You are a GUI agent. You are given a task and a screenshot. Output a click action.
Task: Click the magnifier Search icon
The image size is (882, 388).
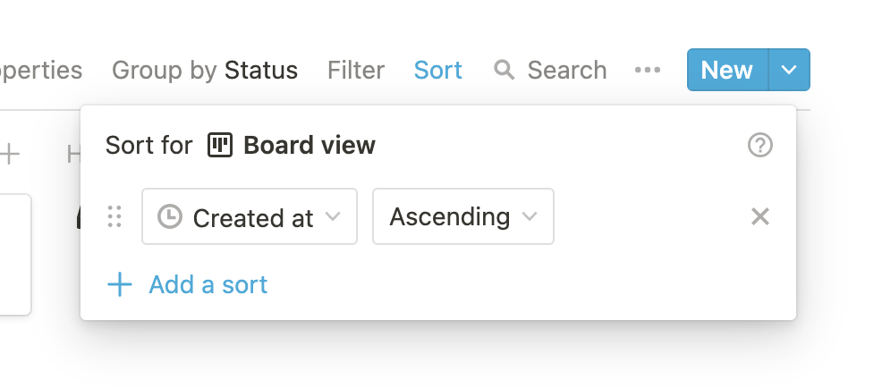click(505, 70)
